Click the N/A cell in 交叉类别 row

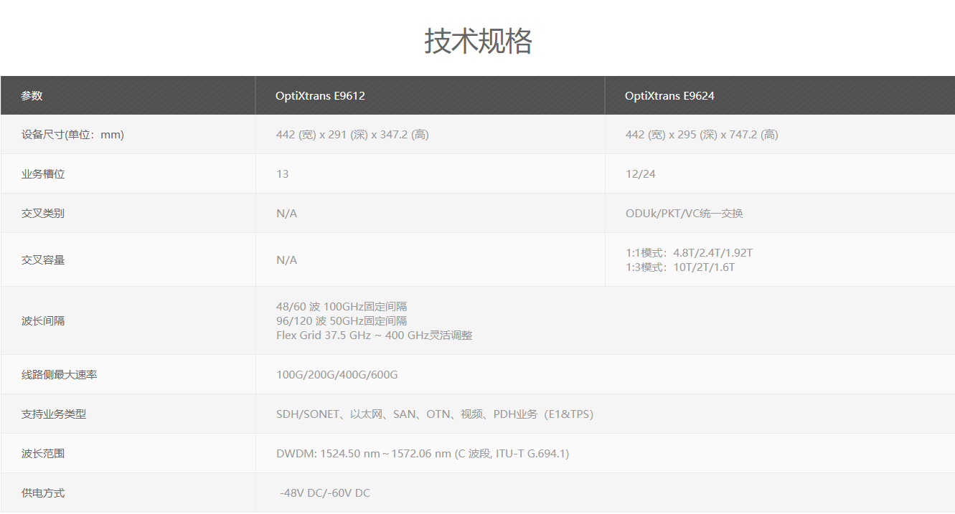tap(286, 213)
